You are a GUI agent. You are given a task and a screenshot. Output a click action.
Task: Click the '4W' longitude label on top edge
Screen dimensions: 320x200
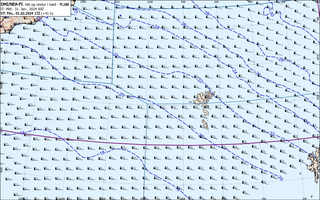[250, 2]
